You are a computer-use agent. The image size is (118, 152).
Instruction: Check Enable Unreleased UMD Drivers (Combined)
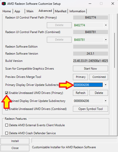coord(7,109)
